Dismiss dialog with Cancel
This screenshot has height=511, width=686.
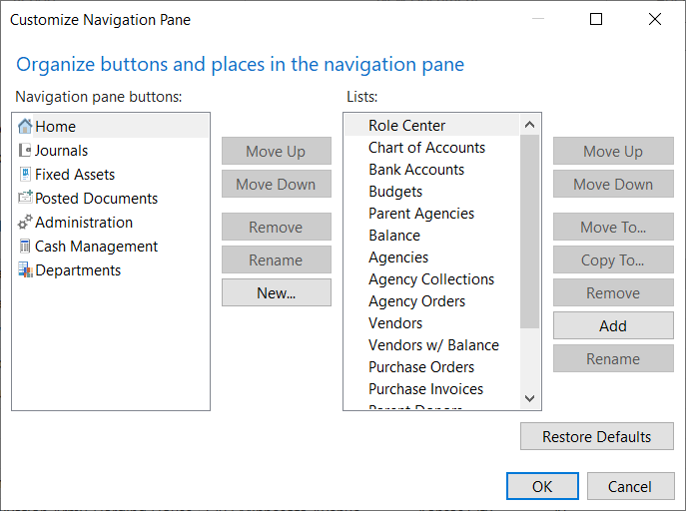click(x=630, y=487)
